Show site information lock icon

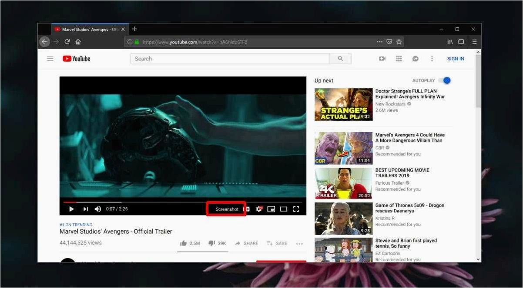137,42
